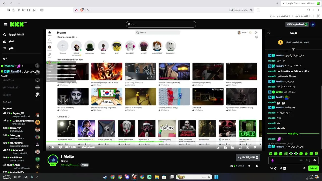Share the stream via share icon
This screenshot has height=181, width=322.
249,166
